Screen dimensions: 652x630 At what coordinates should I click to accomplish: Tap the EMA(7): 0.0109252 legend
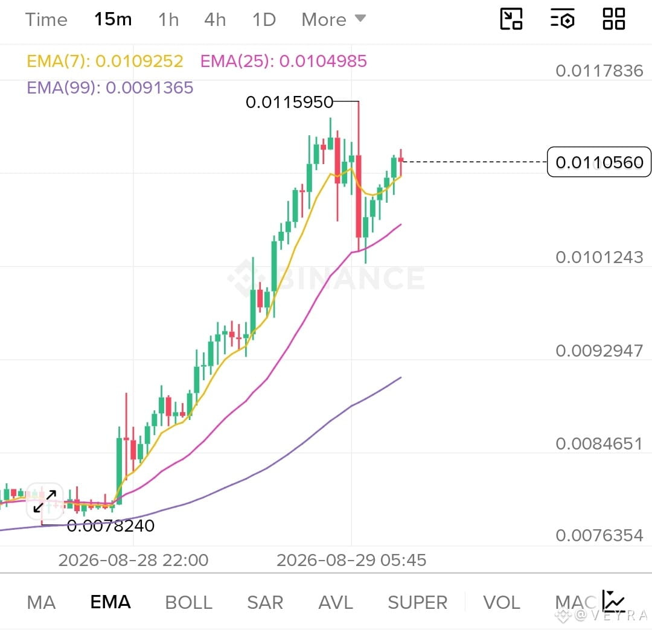(x=105, y=61)
